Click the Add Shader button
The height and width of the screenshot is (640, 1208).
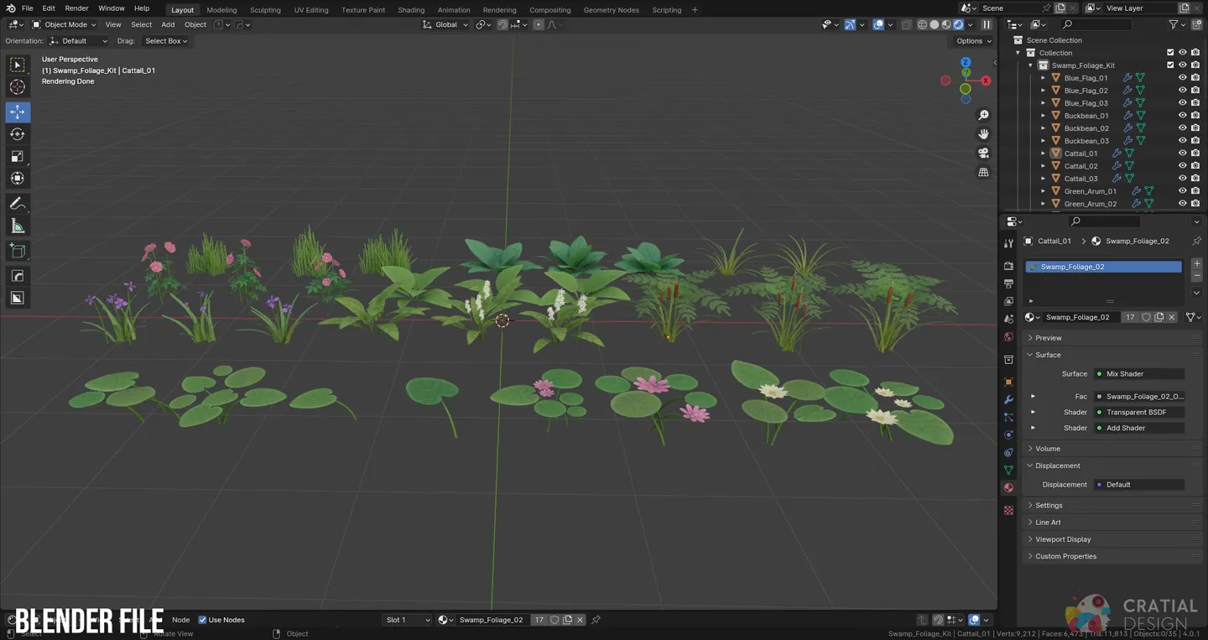point(1139,428)
